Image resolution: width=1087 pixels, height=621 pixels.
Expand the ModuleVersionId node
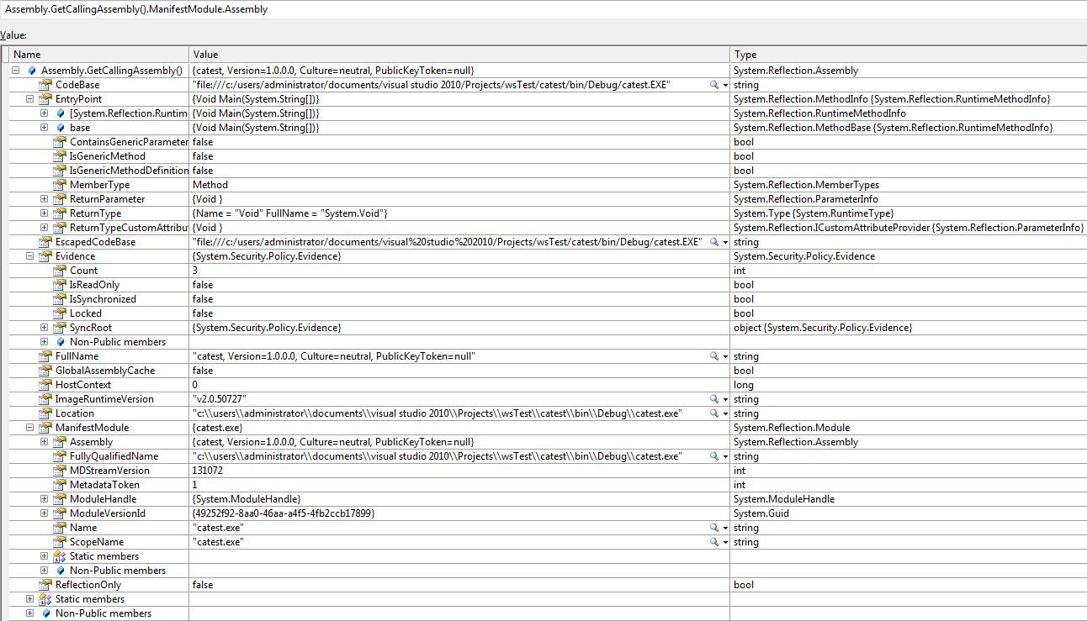pos(45,513)
